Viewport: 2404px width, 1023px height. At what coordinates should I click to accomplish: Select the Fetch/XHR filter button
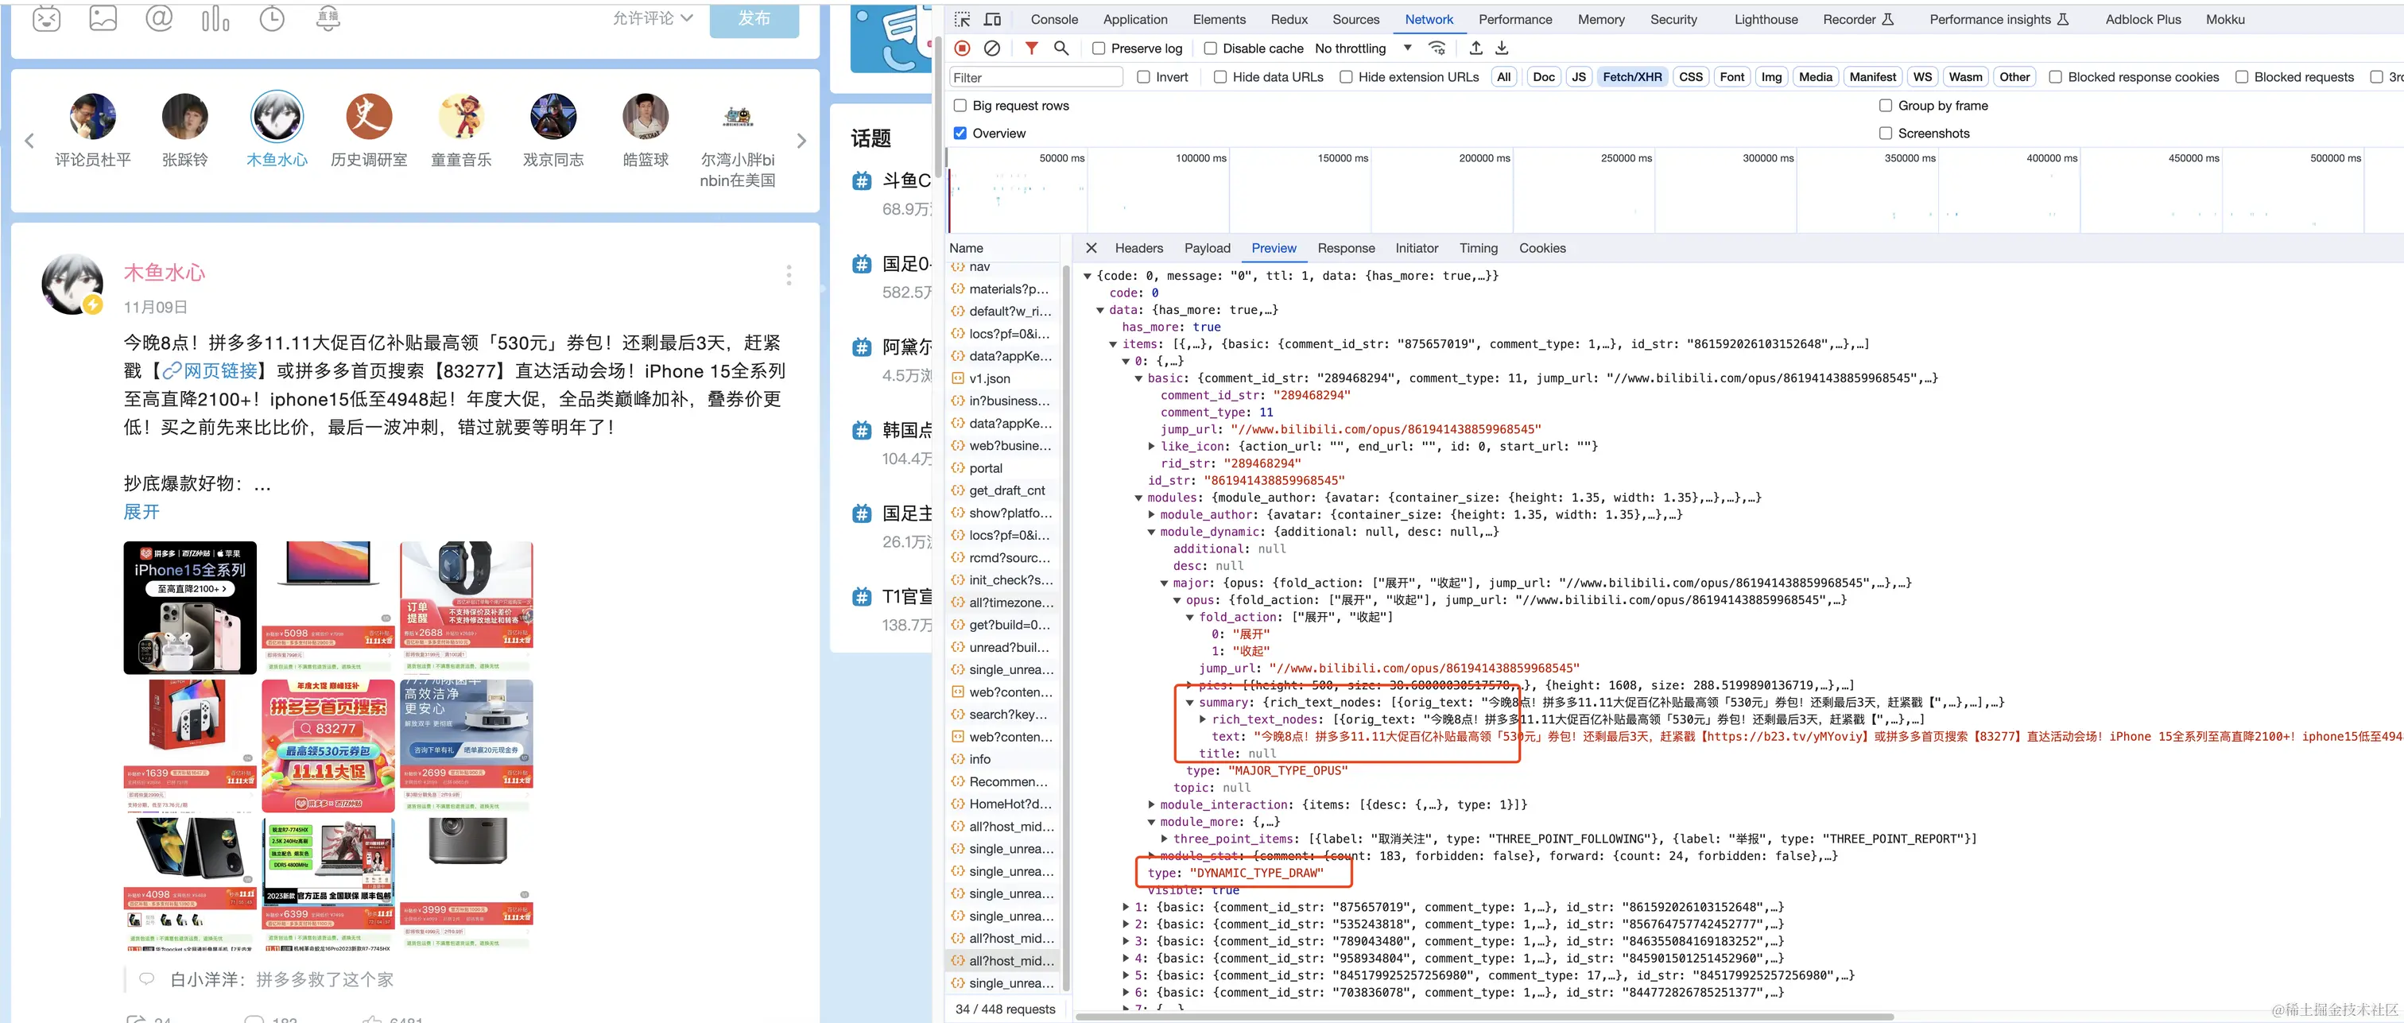[x=1631, y=77]
